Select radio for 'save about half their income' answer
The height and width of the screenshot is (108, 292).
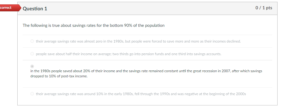click(x=32, y=54)
